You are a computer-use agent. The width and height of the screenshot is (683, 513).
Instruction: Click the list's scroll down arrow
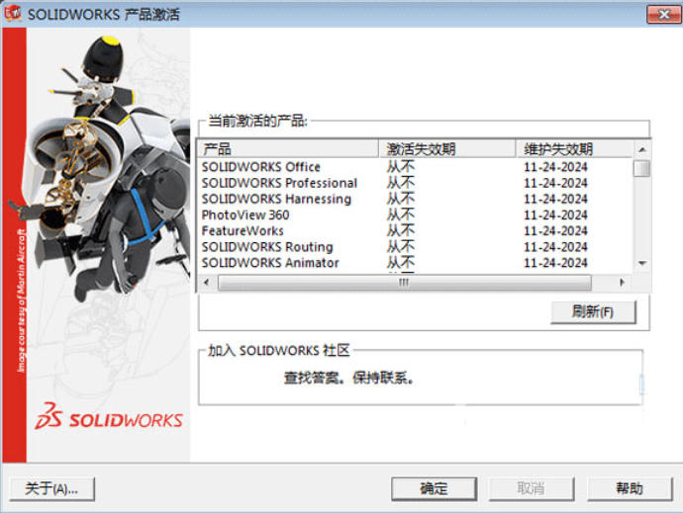641,263
